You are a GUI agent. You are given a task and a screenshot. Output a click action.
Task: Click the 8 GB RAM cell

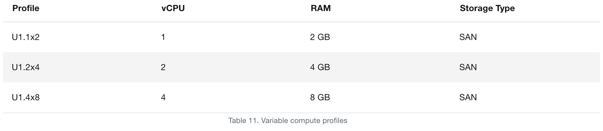click(x=320, y=97)
